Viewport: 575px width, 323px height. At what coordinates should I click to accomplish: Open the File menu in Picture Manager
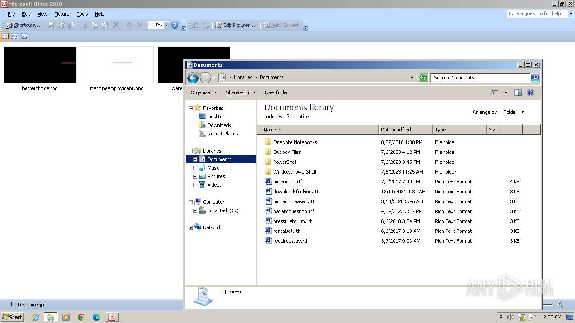11,14
